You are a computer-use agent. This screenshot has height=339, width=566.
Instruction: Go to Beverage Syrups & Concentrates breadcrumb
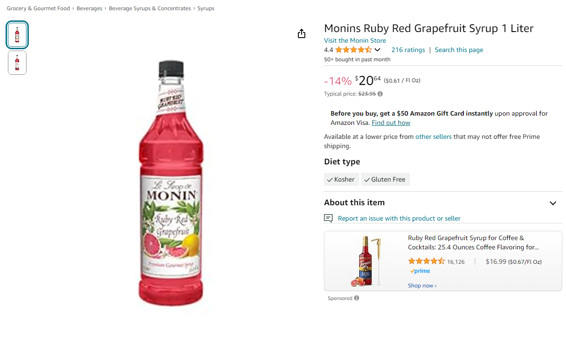150,8
